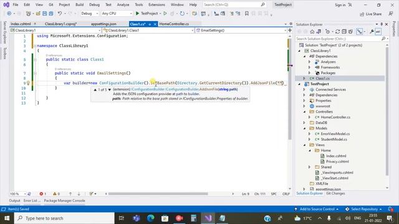This screenshot has width=399, height=224.
Task: Open the EmailSettings() member navigation dropdown
Action: pyautogui.click(x=241, y=30)
